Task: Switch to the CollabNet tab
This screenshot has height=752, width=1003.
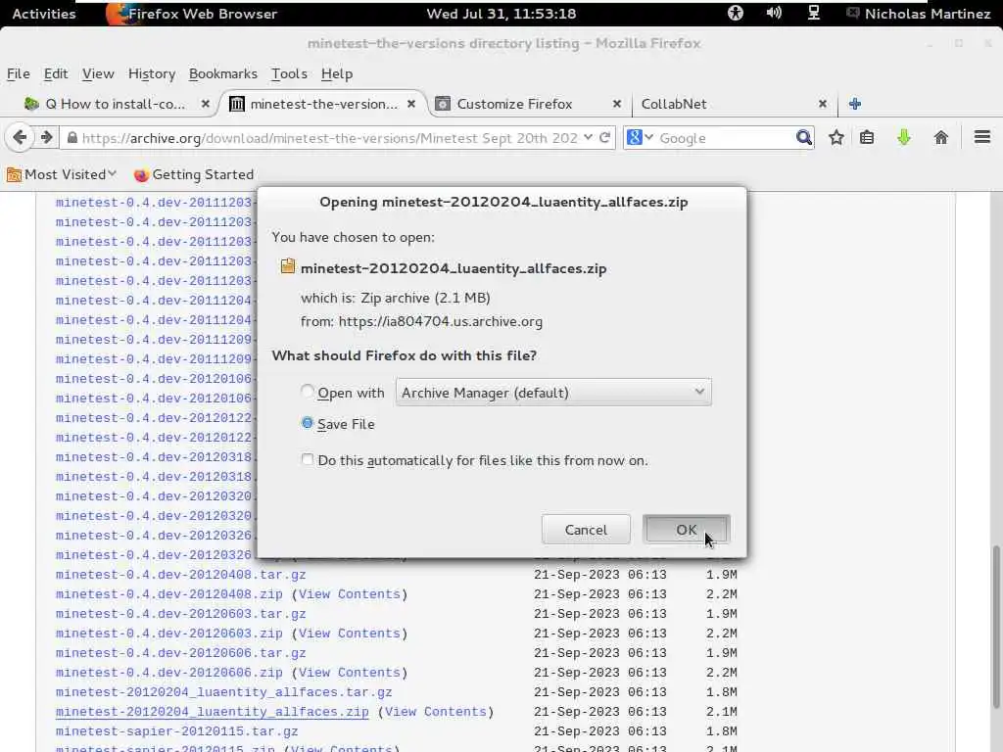Action: coord(733,104)
